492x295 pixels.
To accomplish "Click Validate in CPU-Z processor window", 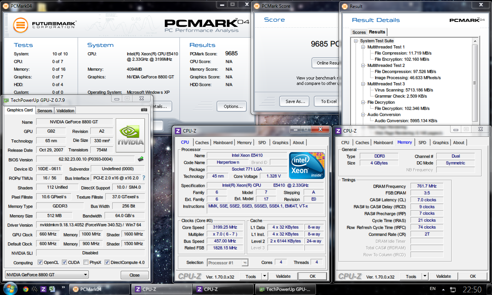I will pyautogui.click(x=283, y=276).
